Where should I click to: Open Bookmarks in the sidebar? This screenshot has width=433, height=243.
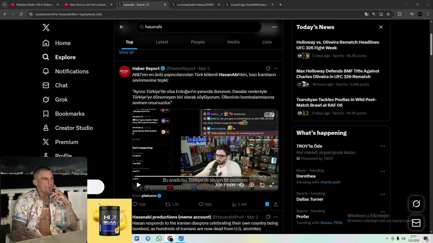tap(63, 114)
